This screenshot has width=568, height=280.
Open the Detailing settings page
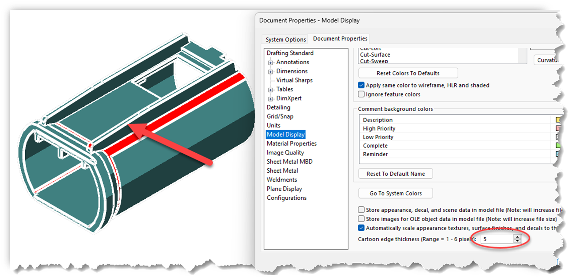278,107
